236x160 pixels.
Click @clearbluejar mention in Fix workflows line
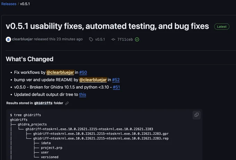click(x=60, y=72)
